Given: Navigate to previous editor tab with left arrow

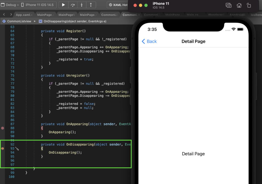Looking at the screenshot, I should 4,14.
